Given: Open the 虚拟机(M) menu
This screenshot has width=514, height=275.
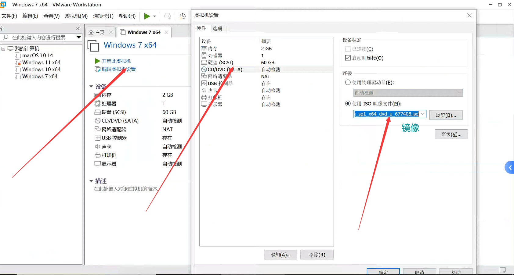Looking at the screenshot, I should click(x=76, y=16).
